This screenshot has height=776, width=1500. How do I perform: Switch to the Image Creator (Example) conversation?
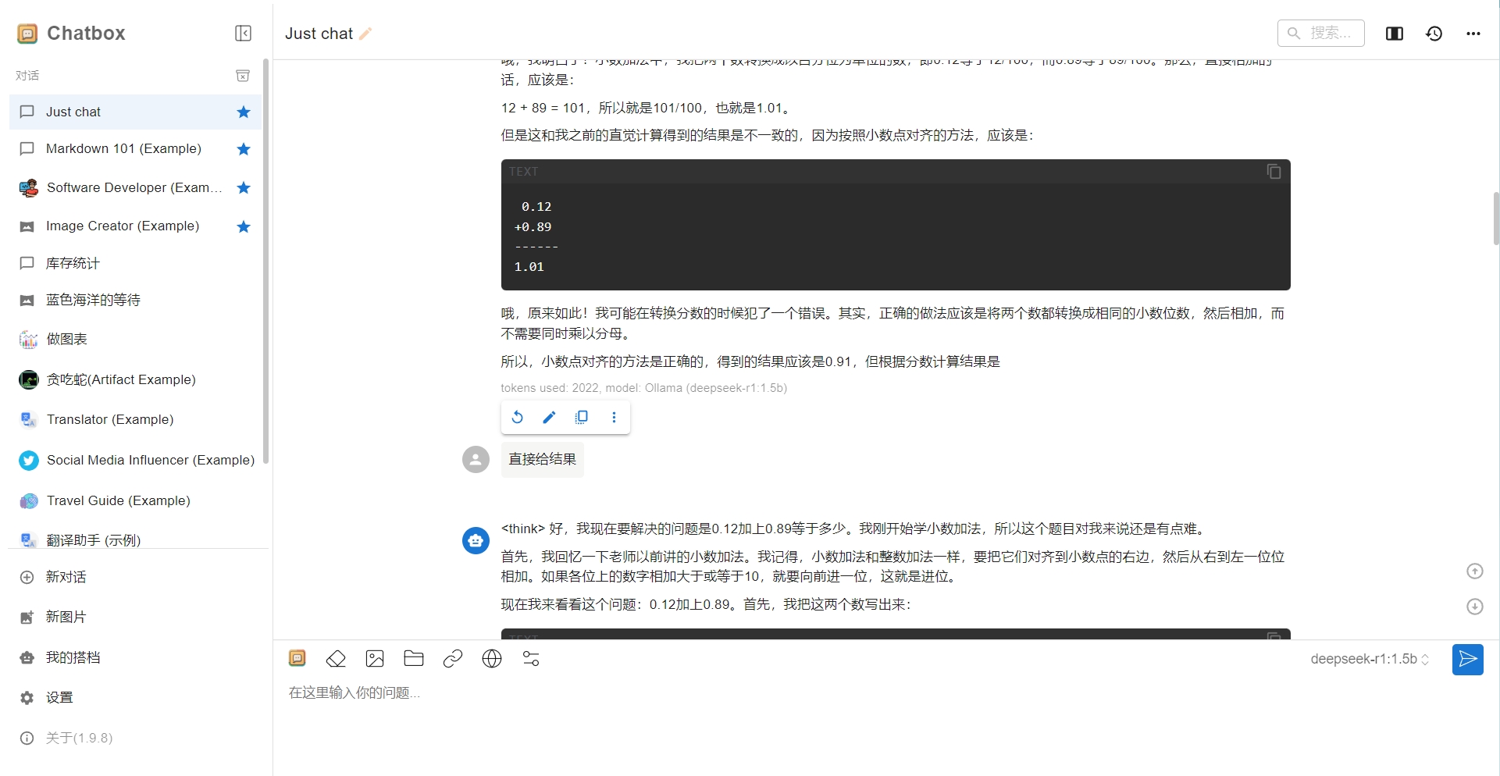coord(122,226)
